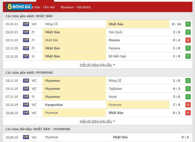Click the green T badge on Nhật Bản–Panama row
The height and width of the screenshot is (142, 195).
click(x=188, y=48)
